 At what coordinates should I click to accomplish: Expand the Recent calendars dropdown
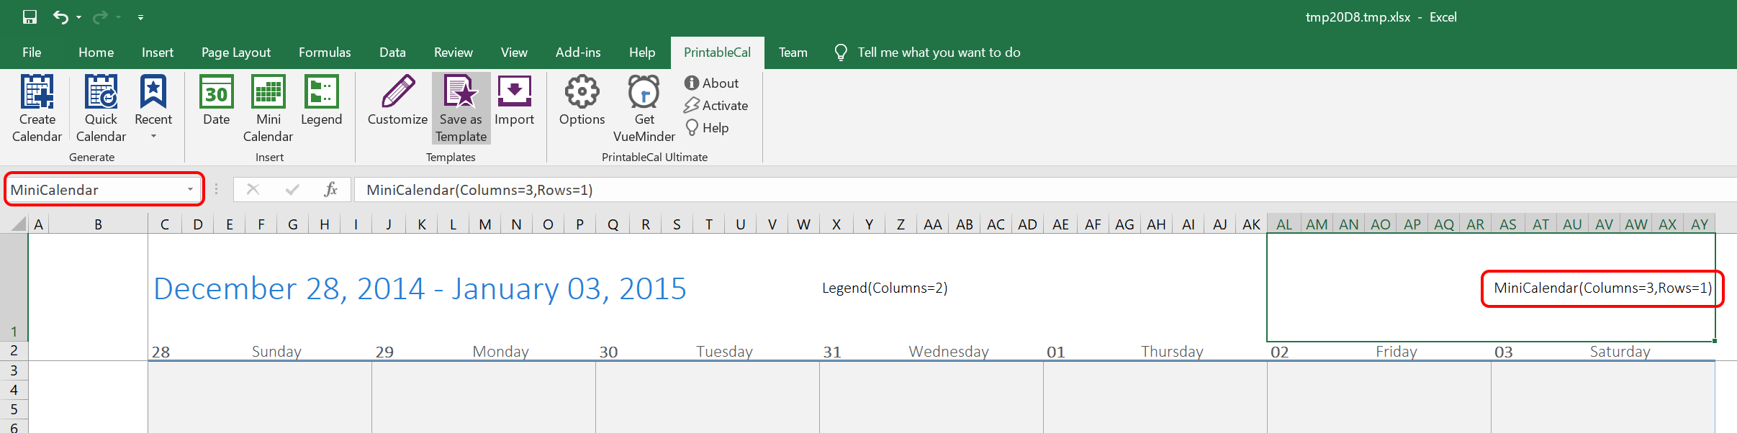153,137
